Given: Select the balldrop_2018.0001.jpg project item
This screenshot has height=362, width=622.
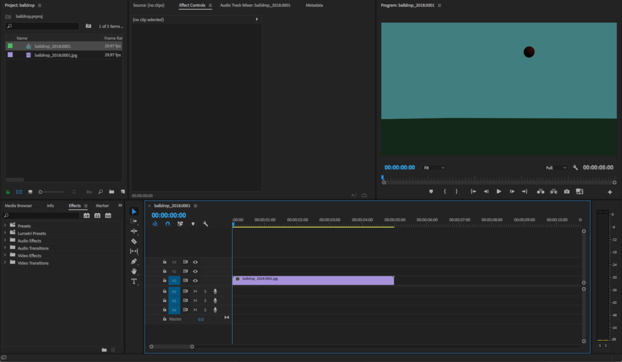Looking at the screenshot, I should tap(56, 55).
